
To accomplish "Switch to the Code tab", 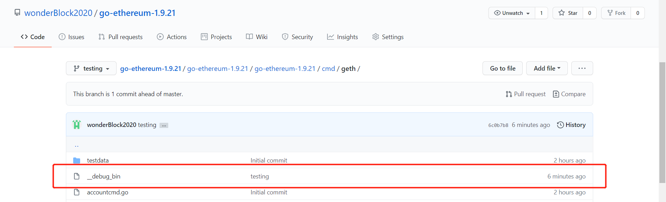I will [33, 37].
